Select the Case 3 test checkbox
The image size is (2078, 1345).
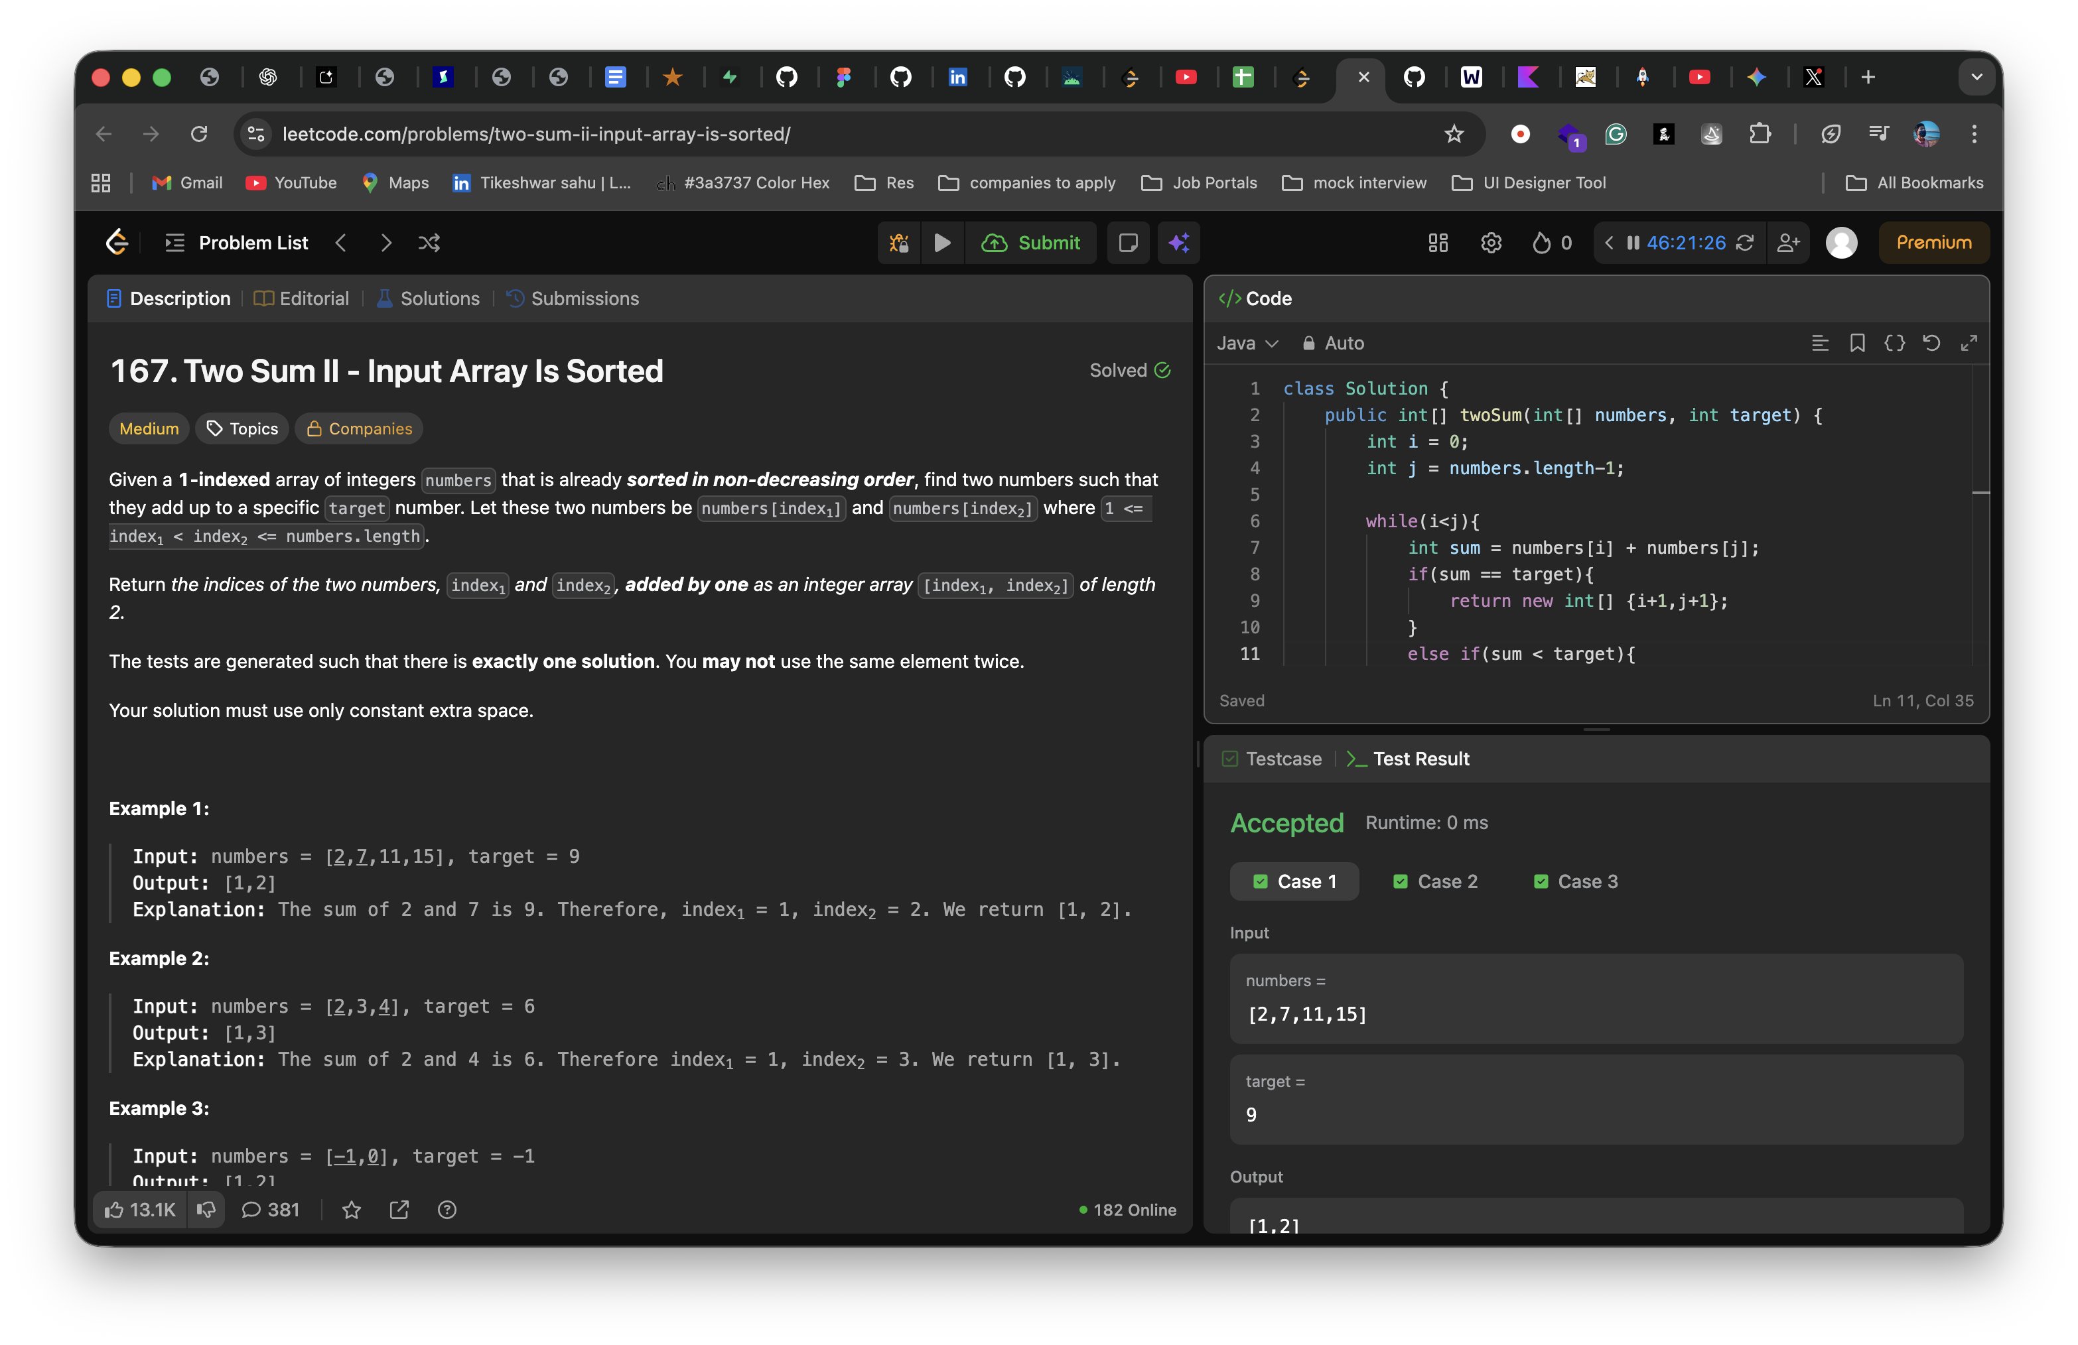point(1541,881)
